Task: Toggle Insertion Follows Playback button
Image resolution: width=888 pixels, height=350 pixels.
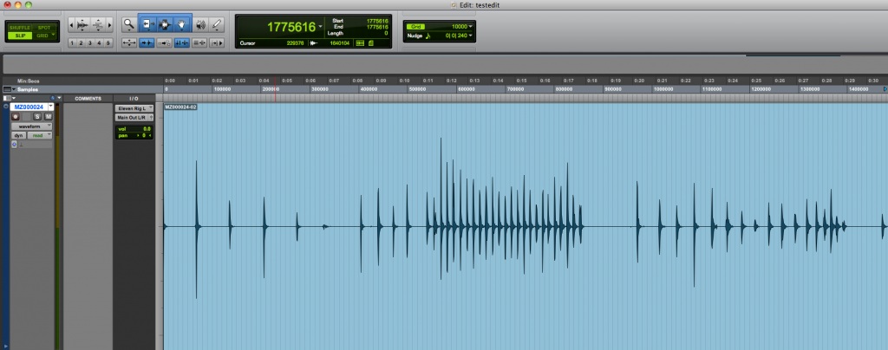Action: tap(217, 42)
